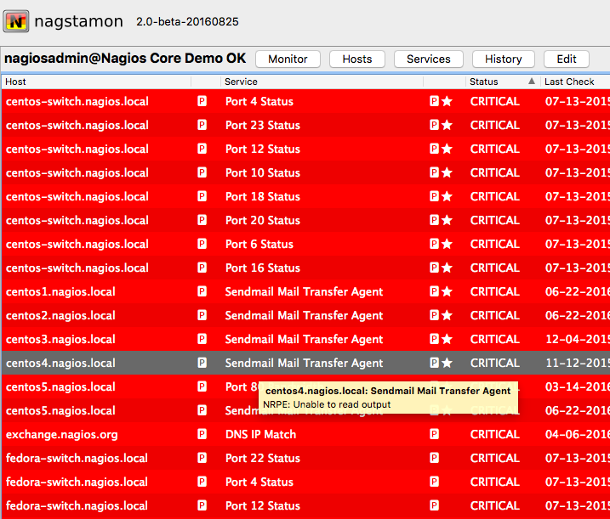Click the Nagstamon logo icon

pos(15,20)
